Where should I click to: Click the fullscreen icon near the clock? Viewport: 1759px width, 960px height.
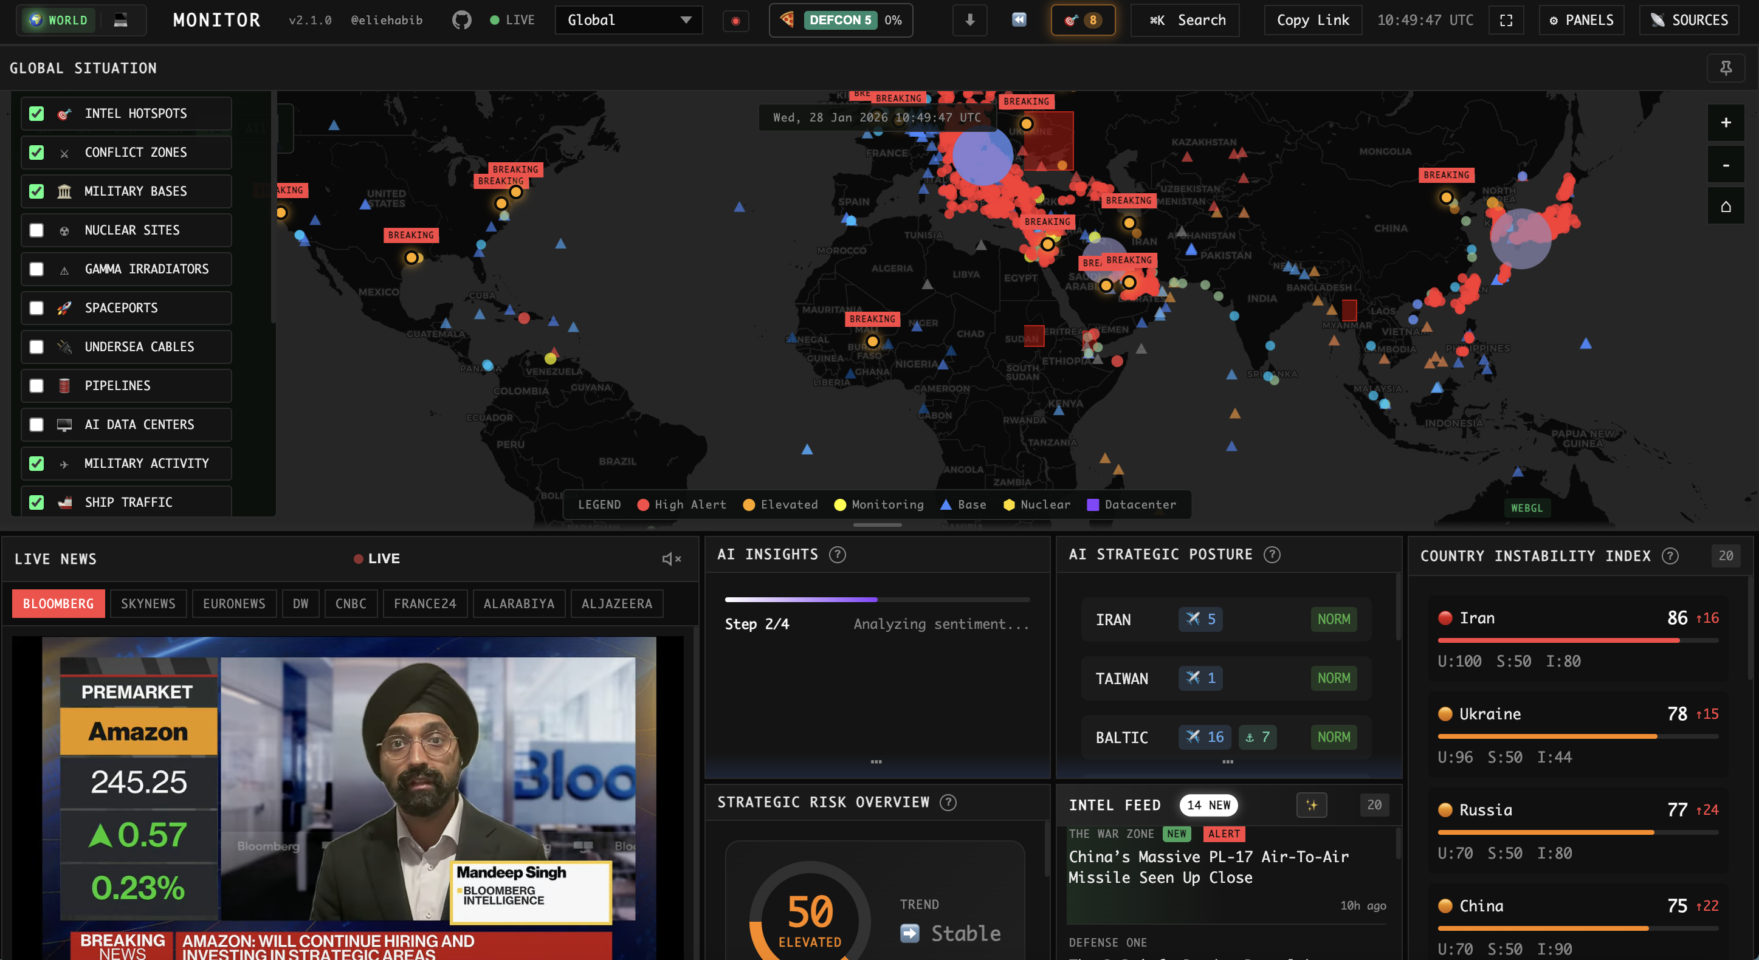coord(1506,20)
